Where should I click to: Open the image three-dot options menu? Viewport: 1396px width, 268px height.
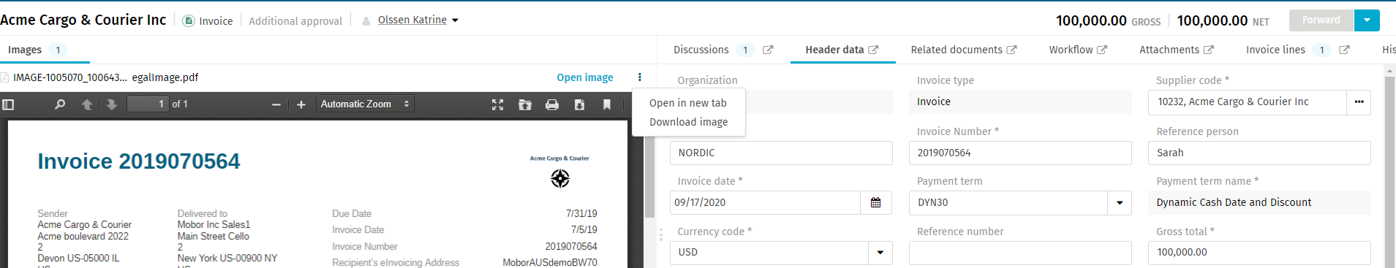640,77
